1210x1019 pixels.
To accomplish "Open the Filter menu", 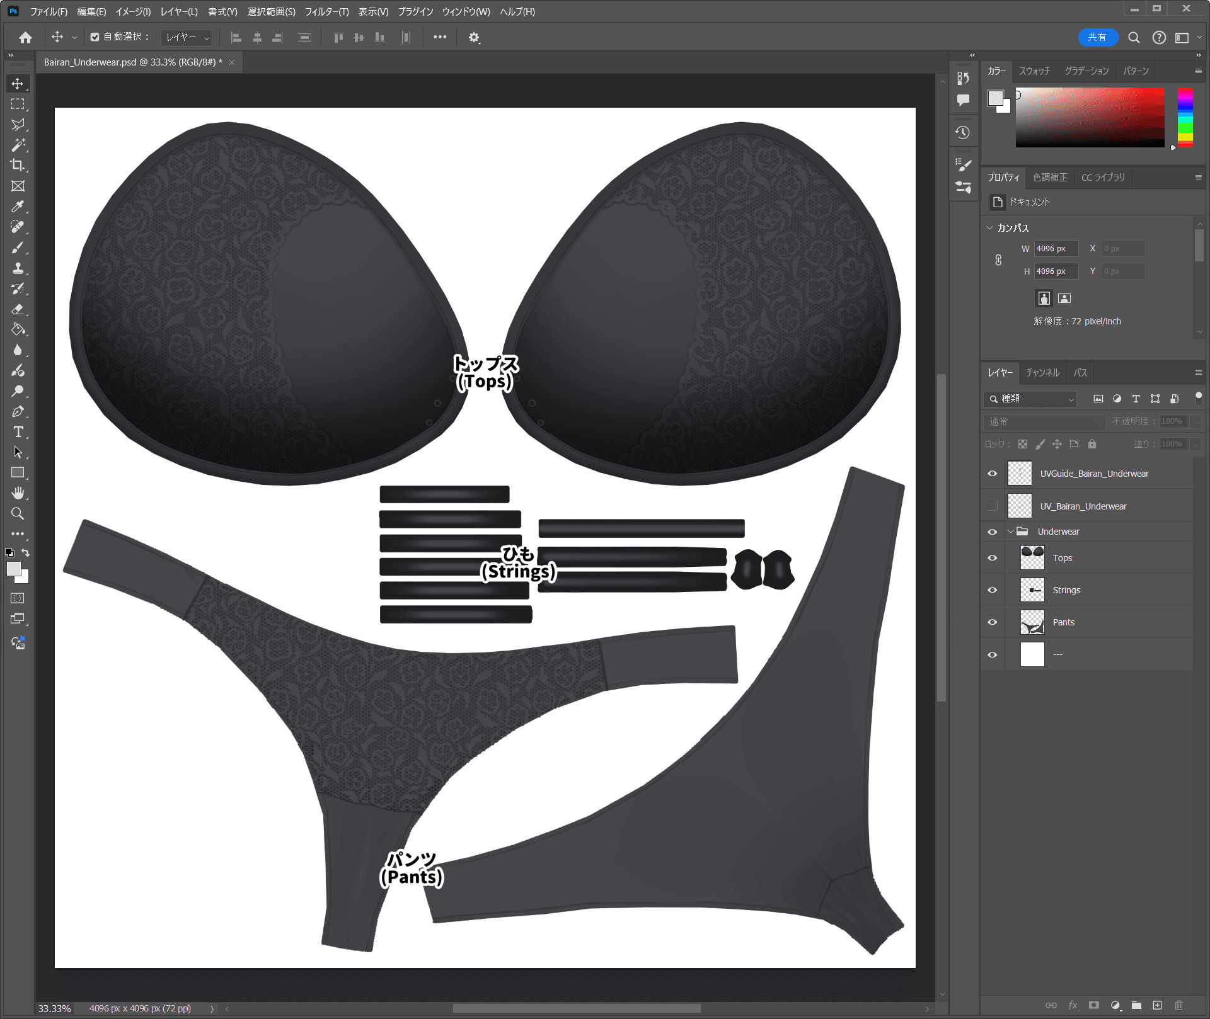I will (327, 12).
